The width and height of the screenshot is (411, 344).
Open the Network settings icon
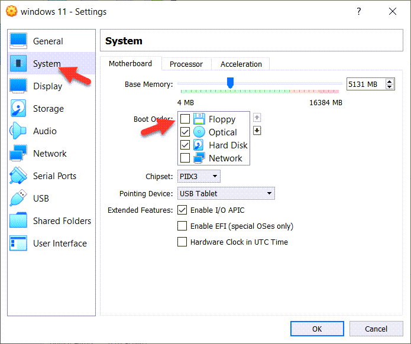[x=18, y=154]
